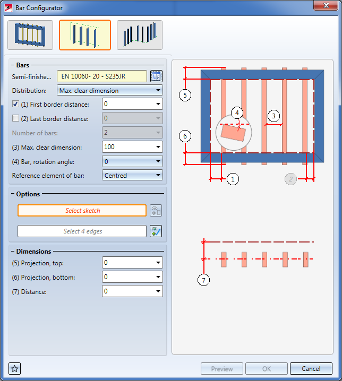Screen dimensions: 342x381
Task: Toggle the First border distance checkbox
Action: (x=15, y=104)
